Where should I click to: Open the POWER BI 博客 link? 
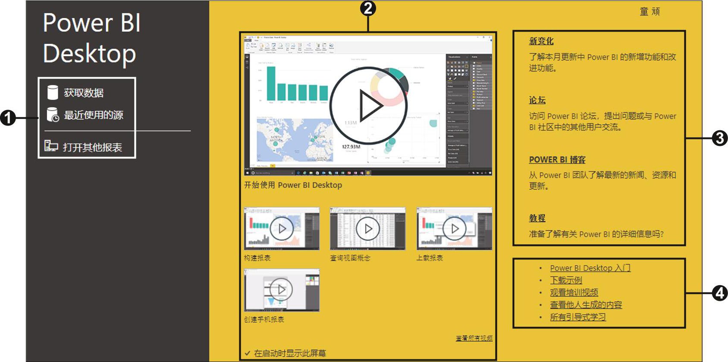tap(557, 160)
